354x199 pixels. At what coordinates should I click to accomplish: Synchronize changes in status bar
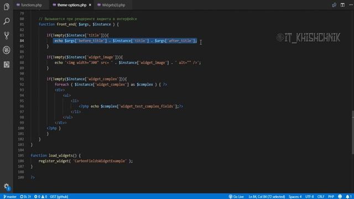point(25,197)
